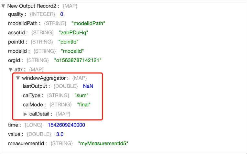
Task: Click the value "zabPDuHq"
Action: [74, 33]
